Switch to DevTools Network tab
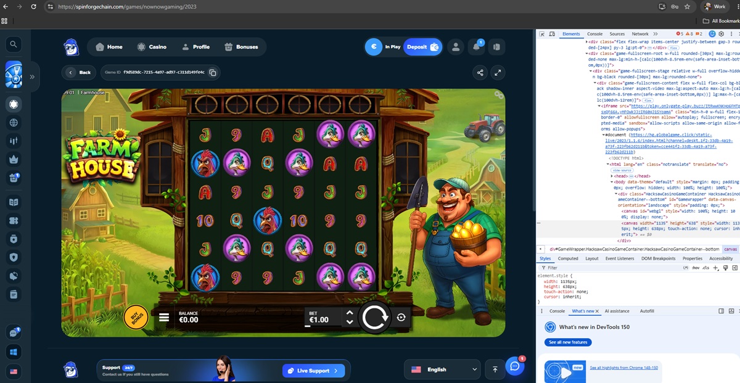 (x=640, y=34)
